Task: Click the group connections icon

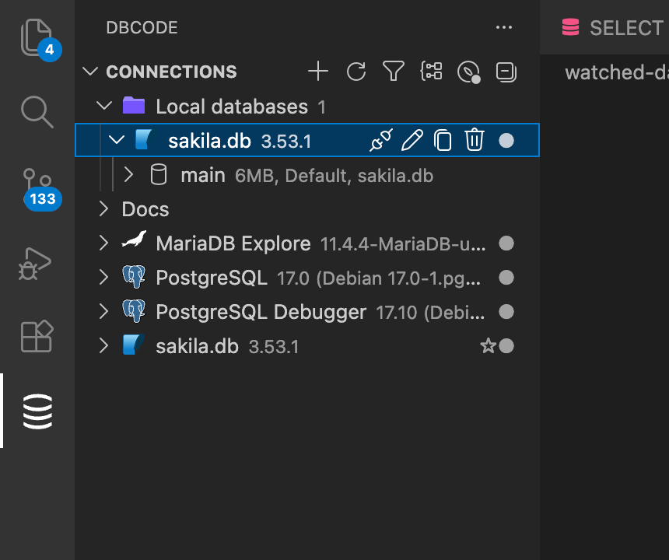Action: 432,72
